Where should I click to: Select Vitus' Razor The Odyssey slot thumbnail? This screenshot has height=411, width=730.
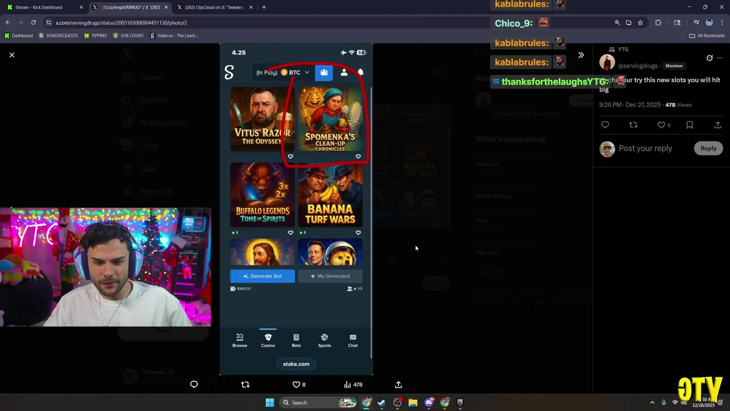click(262, 119)
